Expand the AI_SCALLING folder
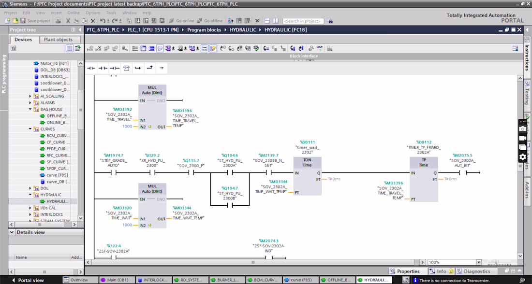532x284 pixels. pyautogui.click(x=30, y=96)
